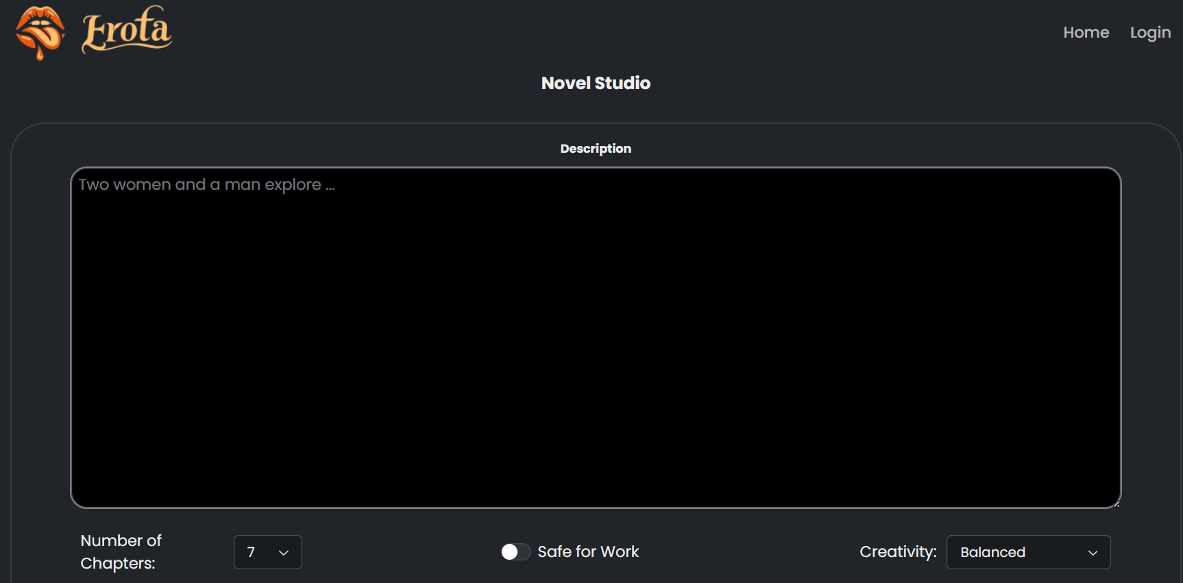Click the white knob of Safe for Work
Image resolution: width=1183 pixels, height=583 pixels.
pos(509,552)
